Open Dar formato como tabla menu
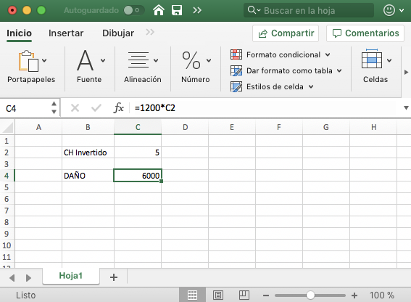Screen dimensions: 411x302 286,70
